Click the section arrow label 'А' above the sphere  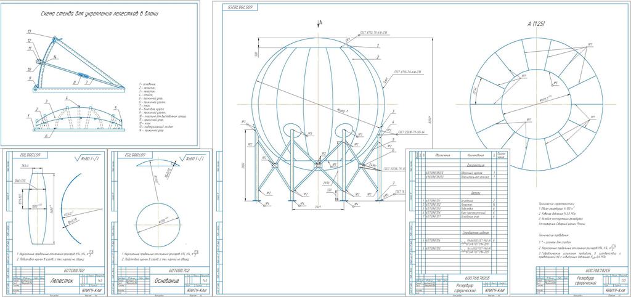pos(321,23)
